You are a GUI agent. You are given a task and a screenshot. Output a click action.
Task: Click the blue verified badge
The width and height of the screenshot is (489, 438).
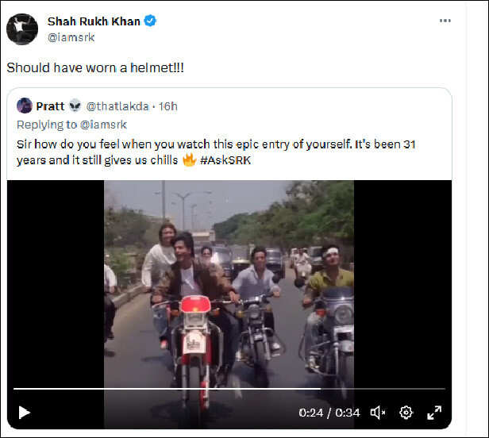pyautogui.click(x=150, y=21)
